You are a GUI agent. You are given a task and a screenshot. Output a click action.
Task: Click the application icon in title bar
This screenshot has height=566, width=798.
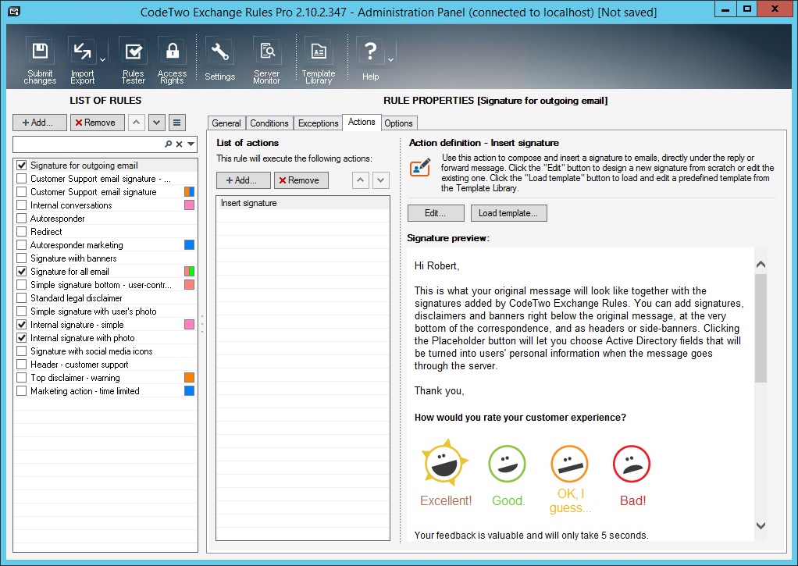[14, 11]
